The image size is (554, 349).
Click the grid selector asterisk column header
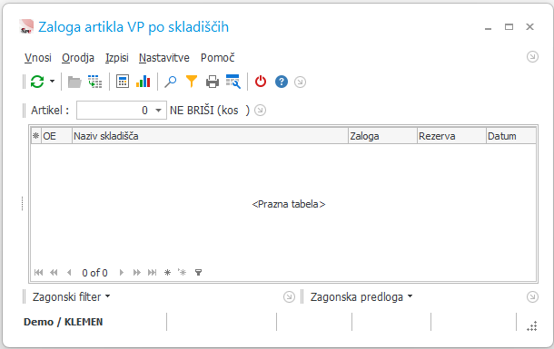pos(35,136)
